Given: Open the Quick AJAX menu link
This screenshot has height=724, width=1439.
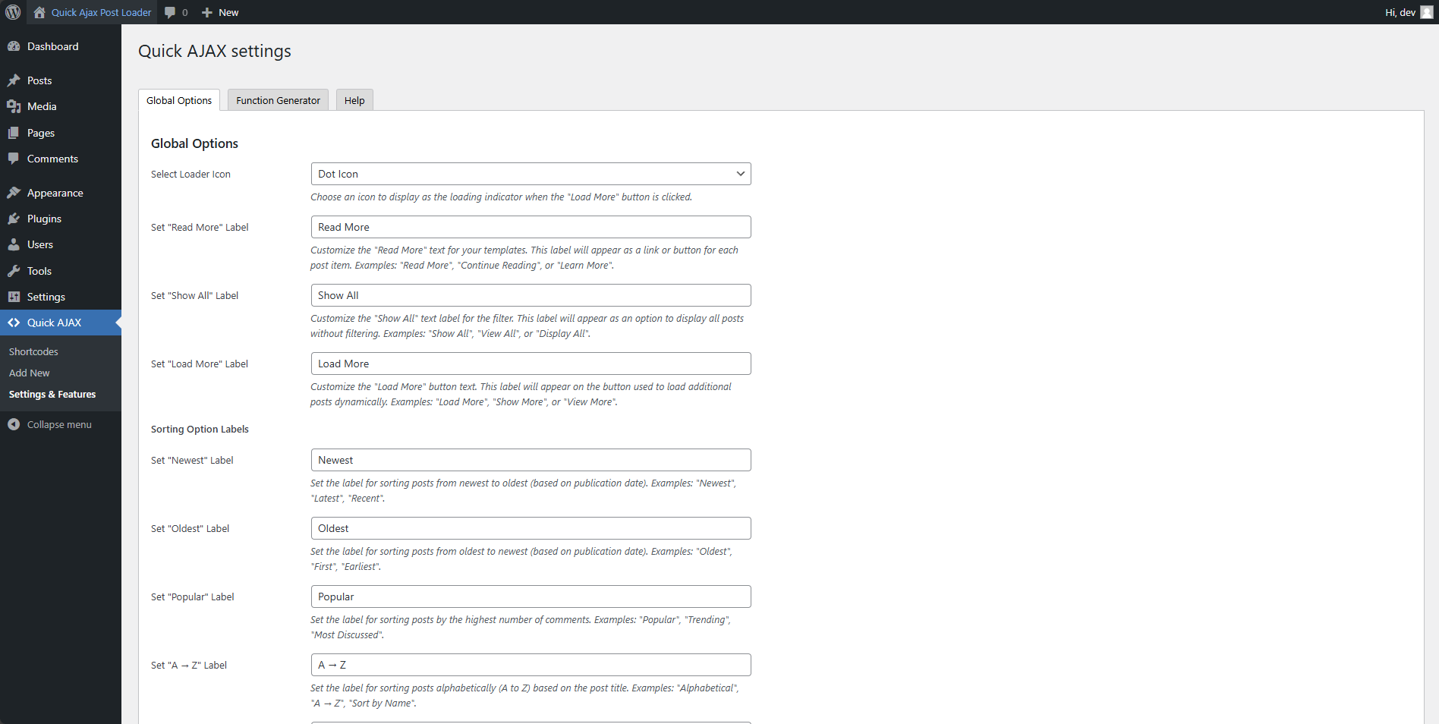Looking at the screenshot, I should pos(54,323).
